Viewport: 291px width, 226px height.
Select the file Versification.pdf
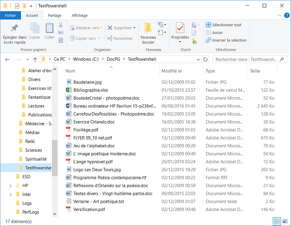coord(89,209)
